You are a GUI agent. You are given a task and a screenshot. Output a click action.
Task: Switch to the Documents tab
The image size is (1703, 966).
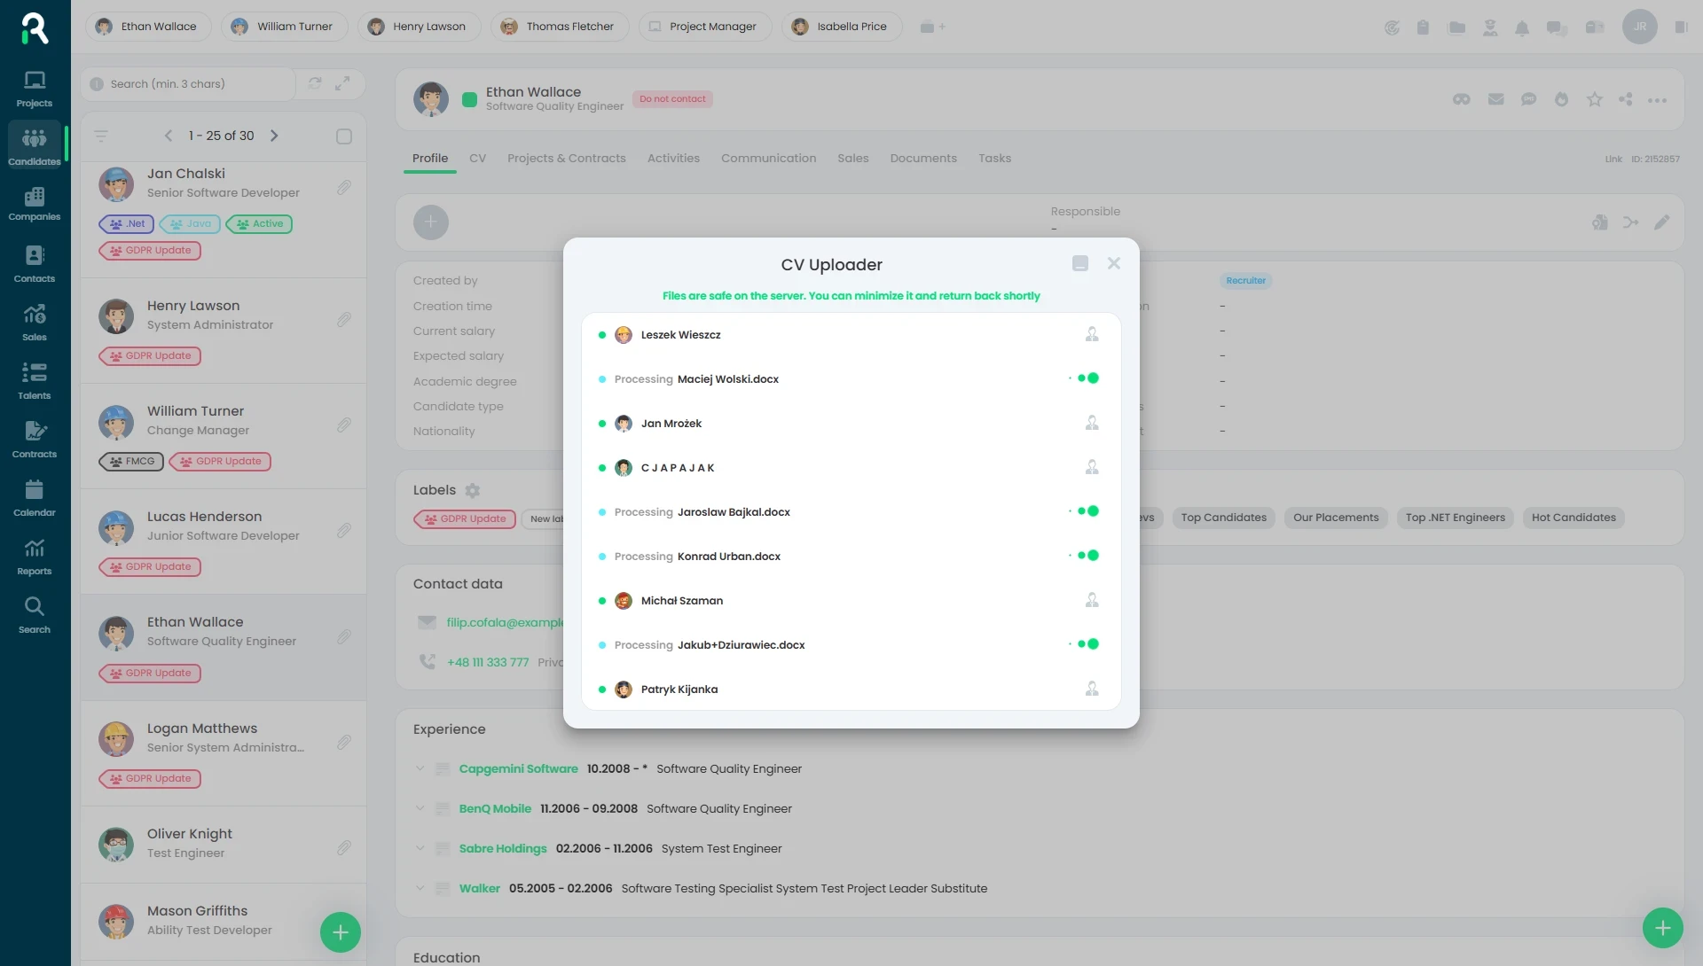tap(923, 158)
